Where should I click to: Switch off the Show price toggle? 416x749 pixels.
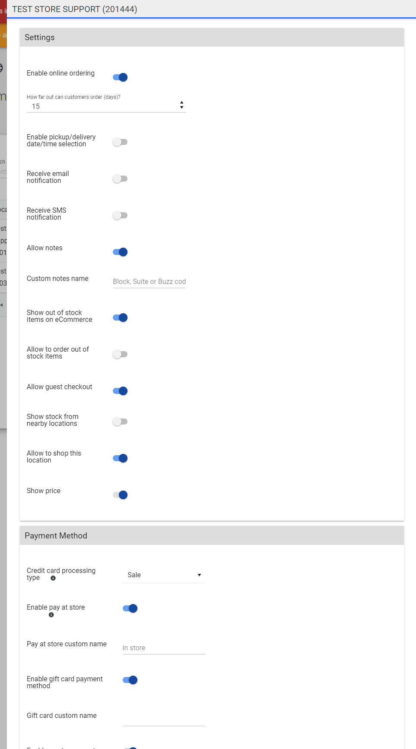tap(120, 495)
